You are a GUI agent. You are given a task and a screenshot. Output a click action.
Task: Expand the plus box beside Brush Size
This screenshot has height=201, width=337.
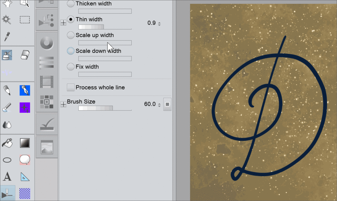pos(64,104)
